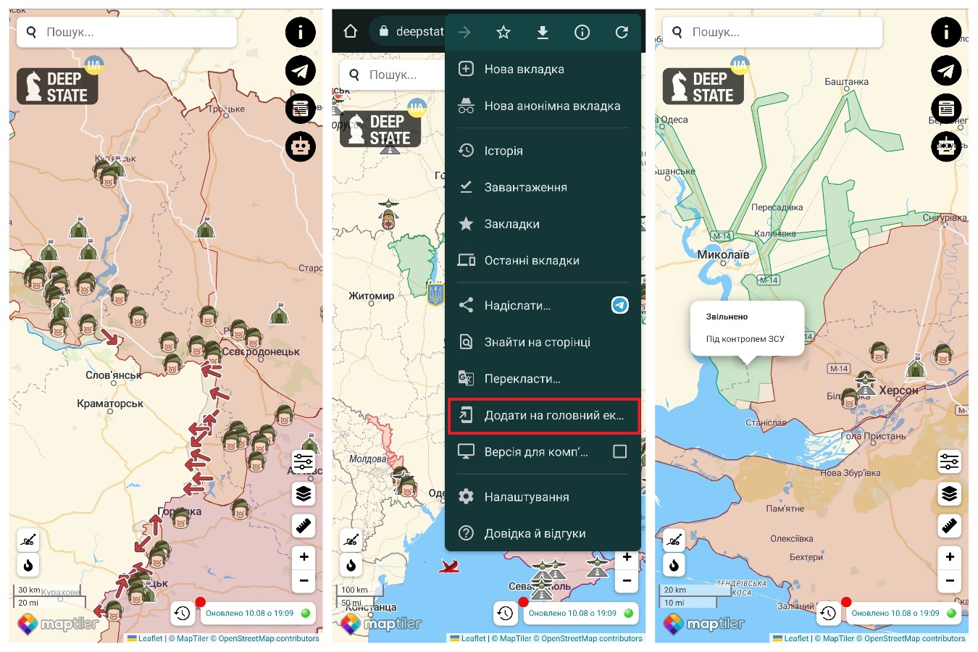
Task: Select ruler measure tool in the left map
Action: click(x=304, y=526)
